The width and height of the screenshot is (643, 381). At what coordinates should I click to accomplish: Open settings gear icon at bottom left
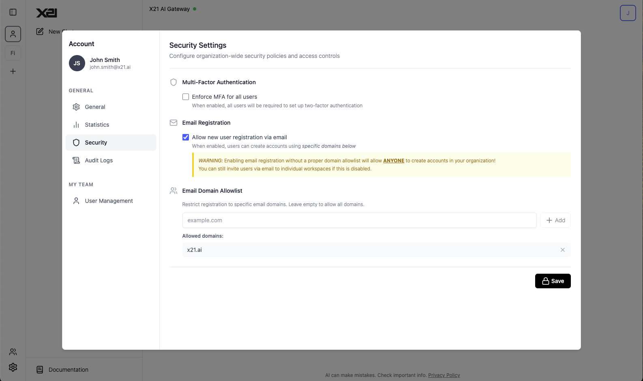coord(13,367)
